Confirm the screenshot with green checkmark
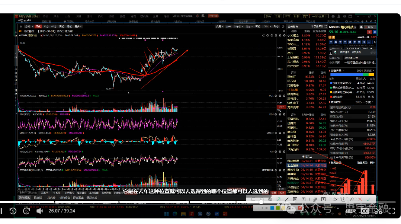The height and width of the screenshot is (224, 401). pyautogui.click(x=369, y=199)
